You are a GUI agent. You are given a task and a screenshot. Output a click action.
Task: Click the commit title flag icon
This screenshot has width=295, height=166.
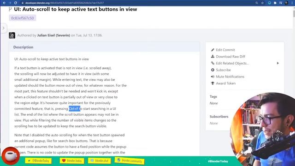[10, 9]
